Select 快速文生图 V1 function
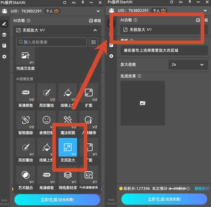The image size is (211, 207). pos(26,59)
